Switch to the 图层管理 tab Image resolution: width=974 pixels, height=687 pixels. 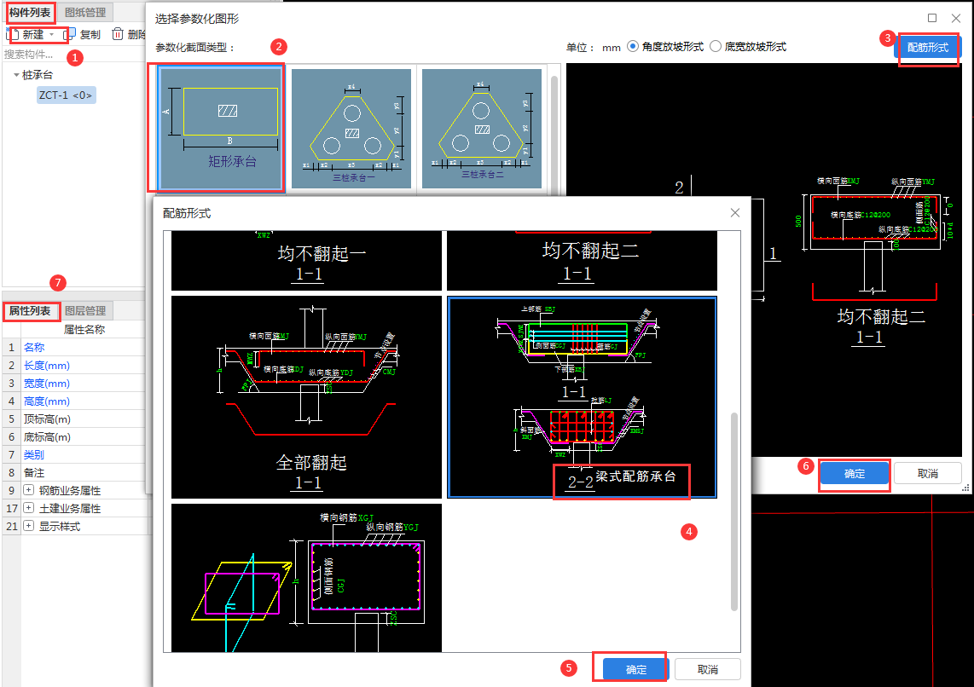click(87, 311)
